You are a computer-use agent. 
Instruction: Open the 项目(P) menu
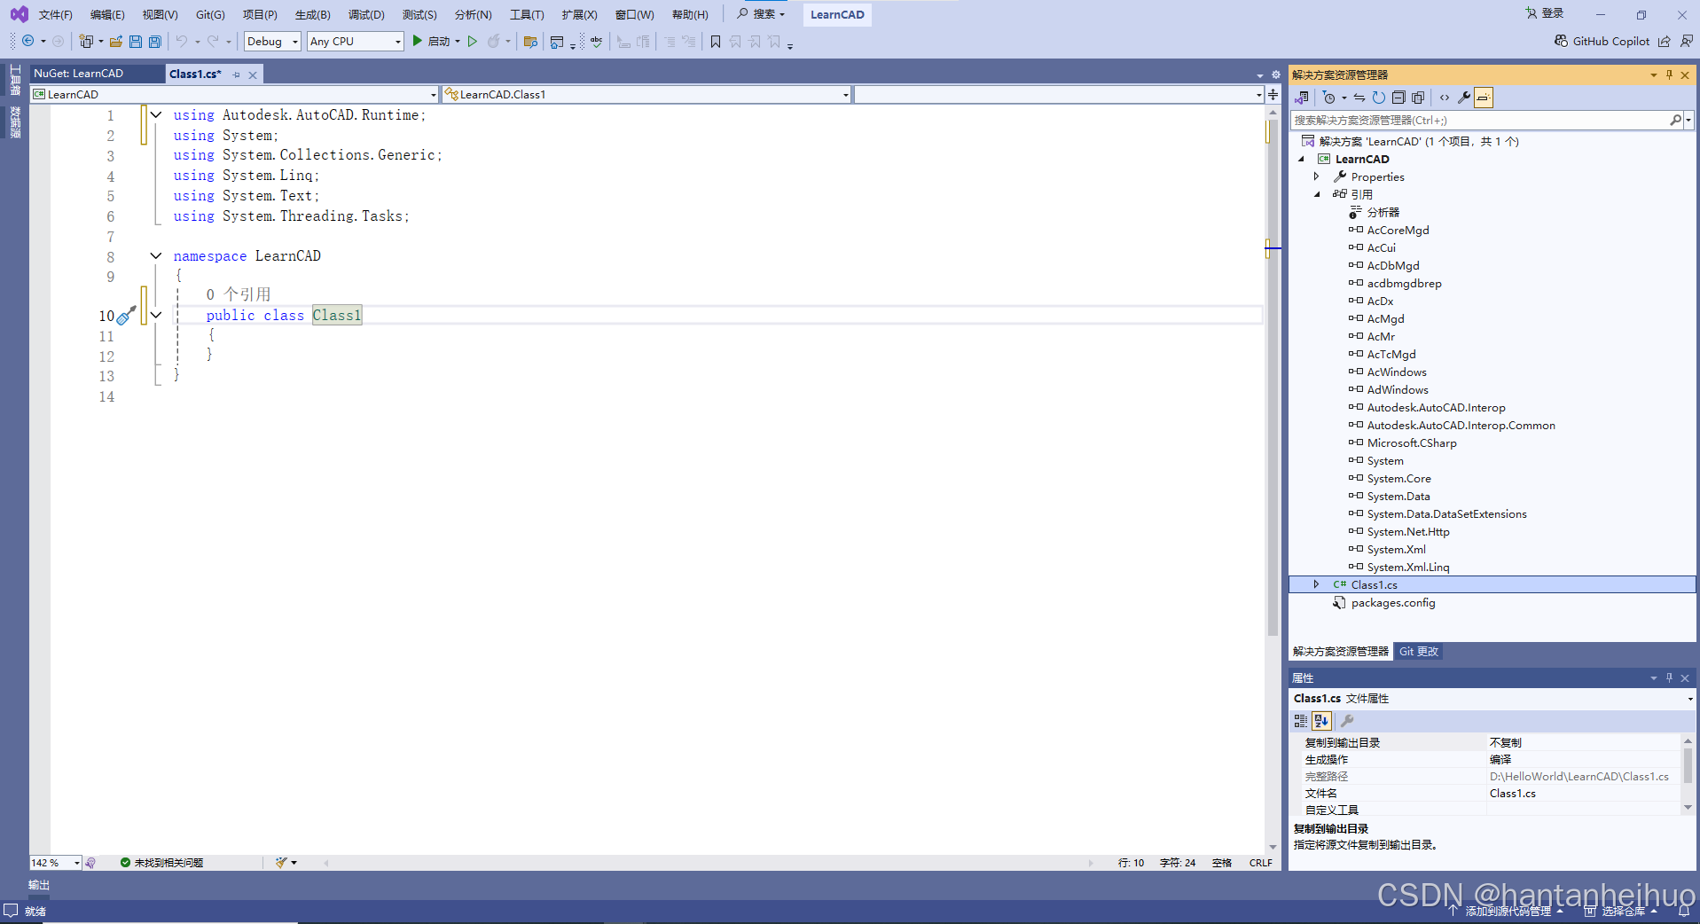(x=260, y=14)
